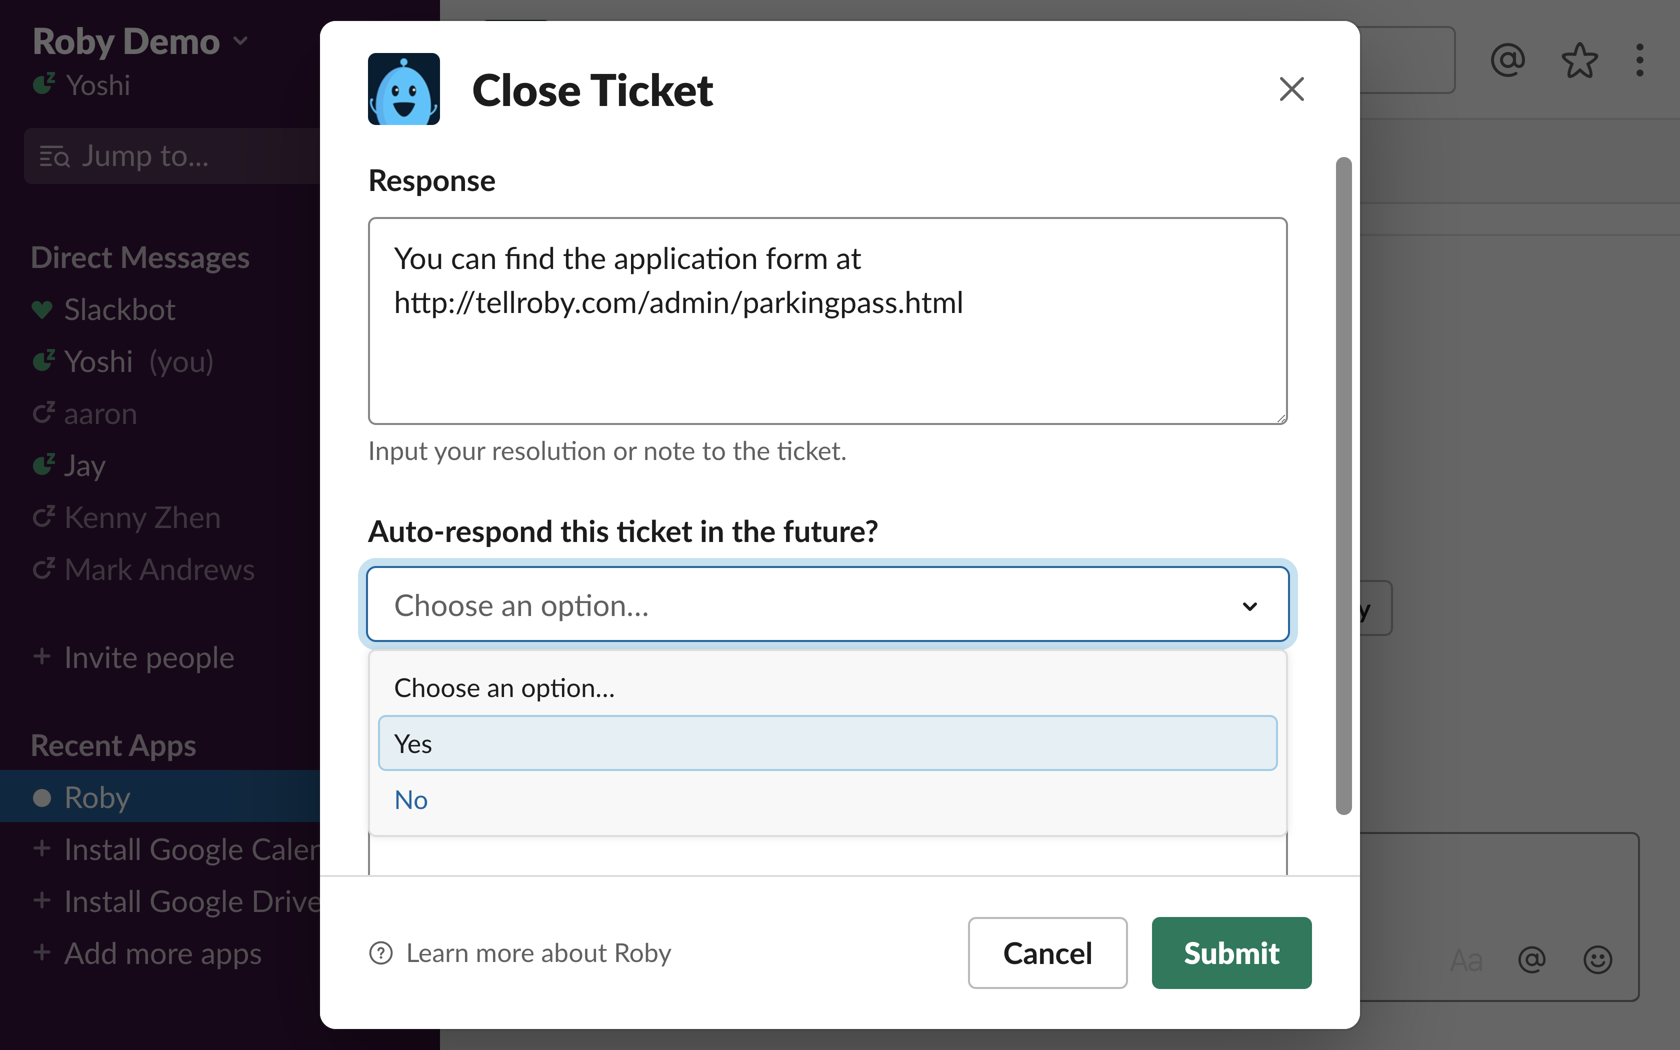This screenshot has width=1680, height=1050.
Task: Select the Yes option
Action: point(827,743)
